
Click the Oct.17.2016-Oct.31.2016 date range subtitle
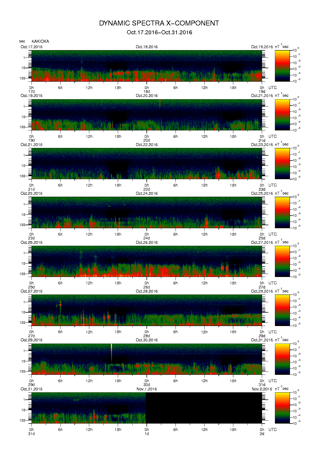(x=159, y=32)
